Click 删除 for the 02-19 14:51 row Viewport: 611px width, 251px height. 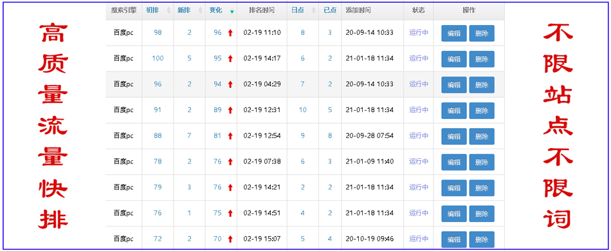coord(482,213)
